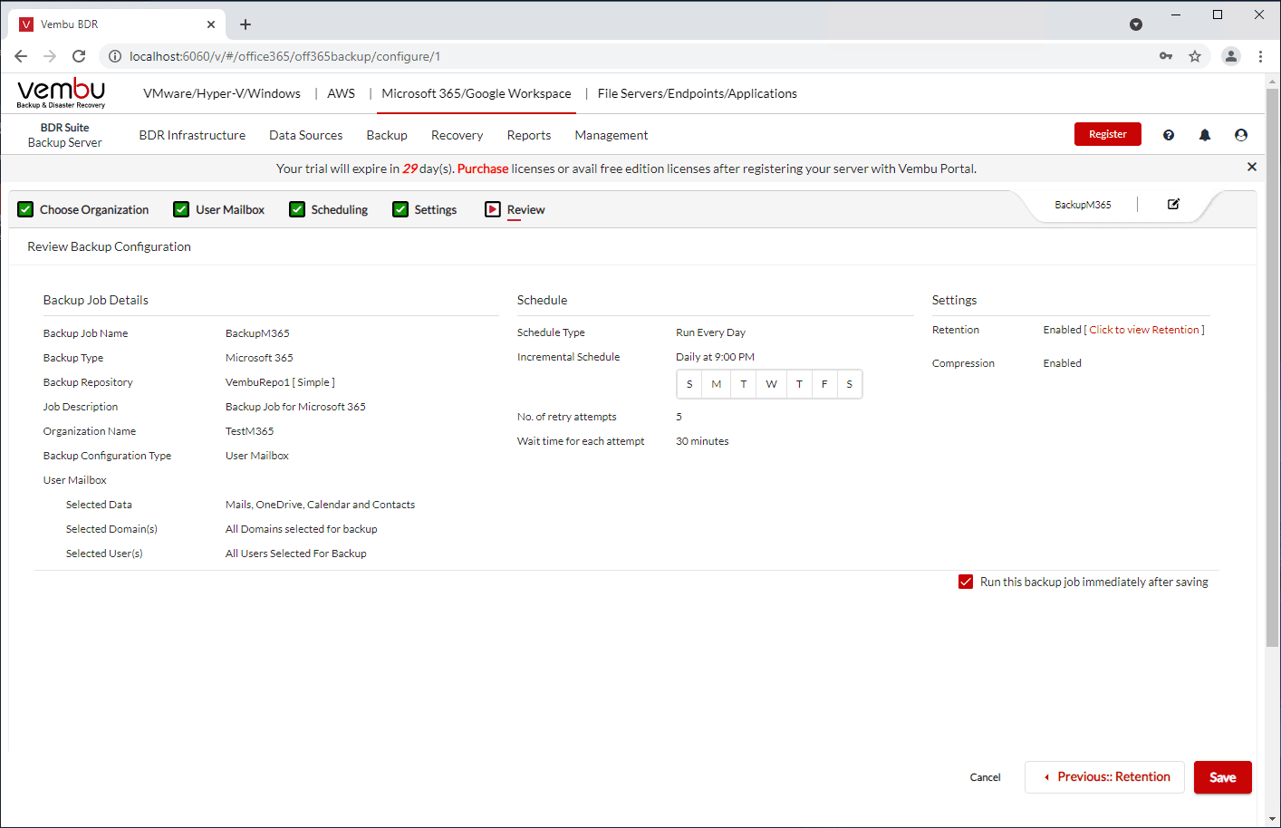Screen dimensions: 1281x828
Task: Bookmark this page with star icon
Action: [x=1195, y=56]
